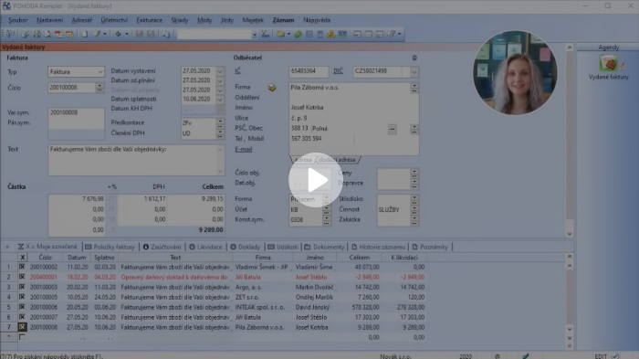Click the address book icon beside Firma
This screenshot has height=359, width=639.
click(272, 88)
